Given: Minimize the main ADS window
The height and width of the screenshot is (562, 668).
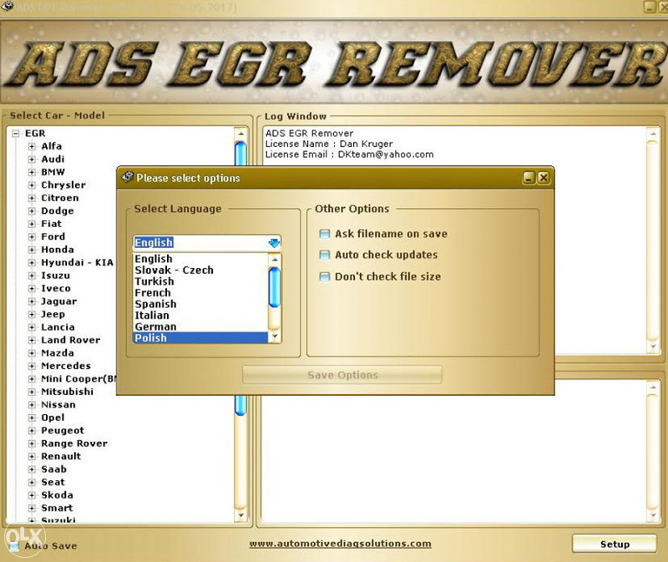Looking at the screenshot, I should click(x=650, y=7).
